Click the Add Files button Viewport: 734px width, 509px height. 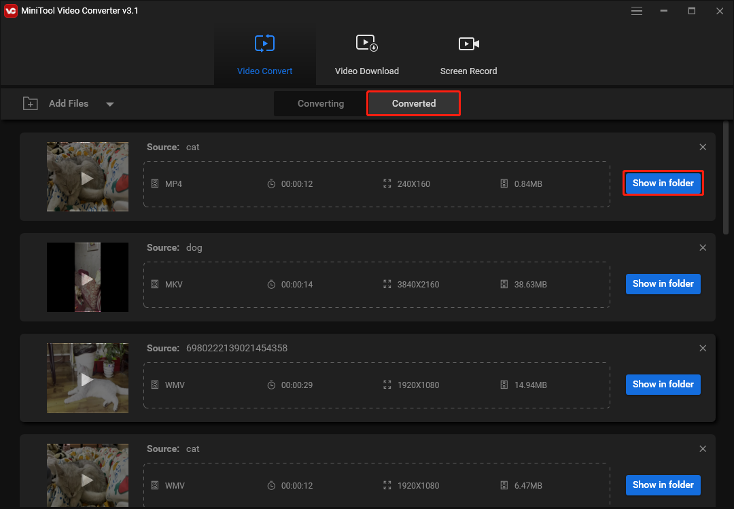click(x=69, y=103)
